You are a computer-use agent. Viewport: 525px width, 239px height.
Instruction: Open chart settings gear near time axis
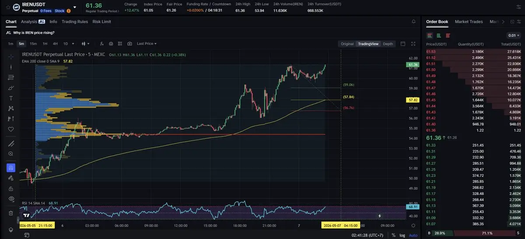tap(413, 225)
